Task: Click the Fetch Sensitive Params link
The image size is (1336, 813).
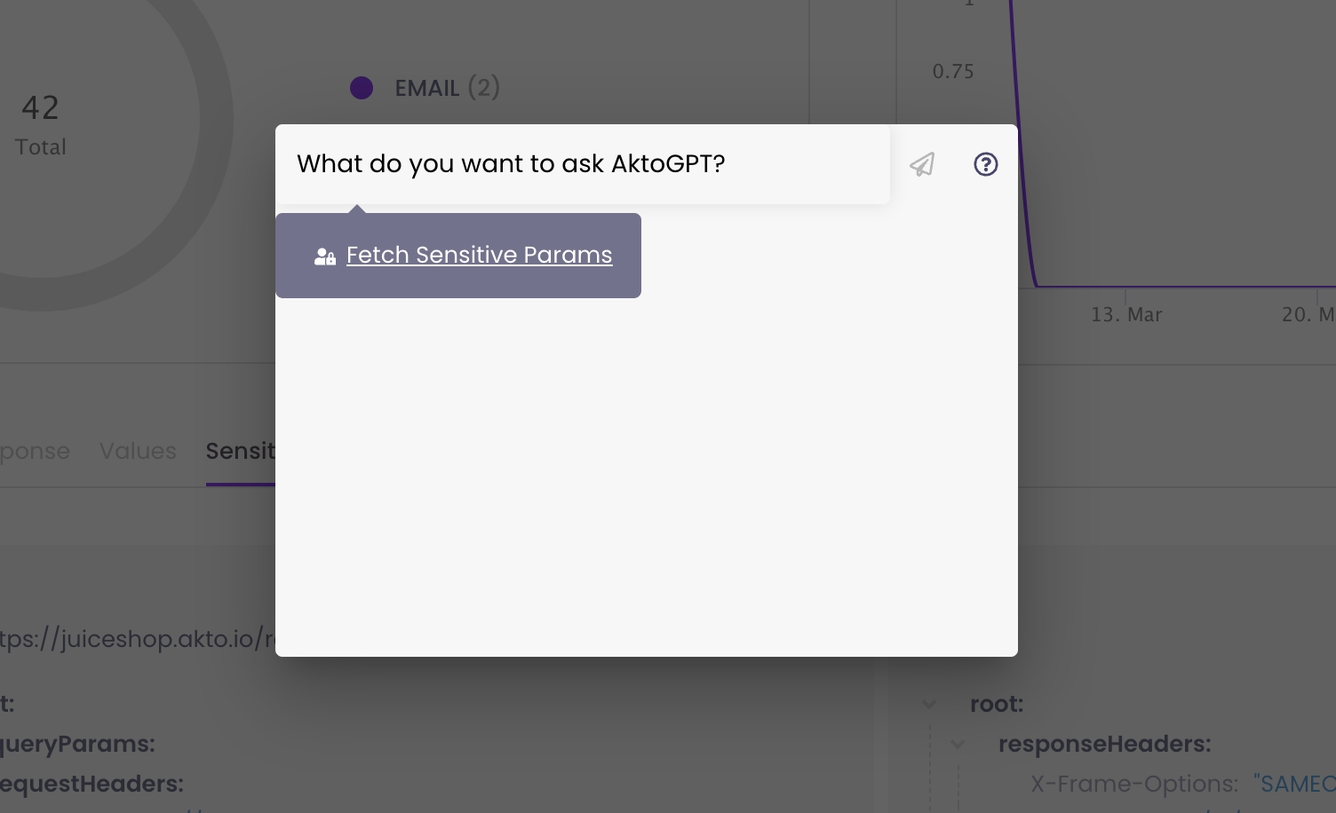Action: [x=479, y=255]
